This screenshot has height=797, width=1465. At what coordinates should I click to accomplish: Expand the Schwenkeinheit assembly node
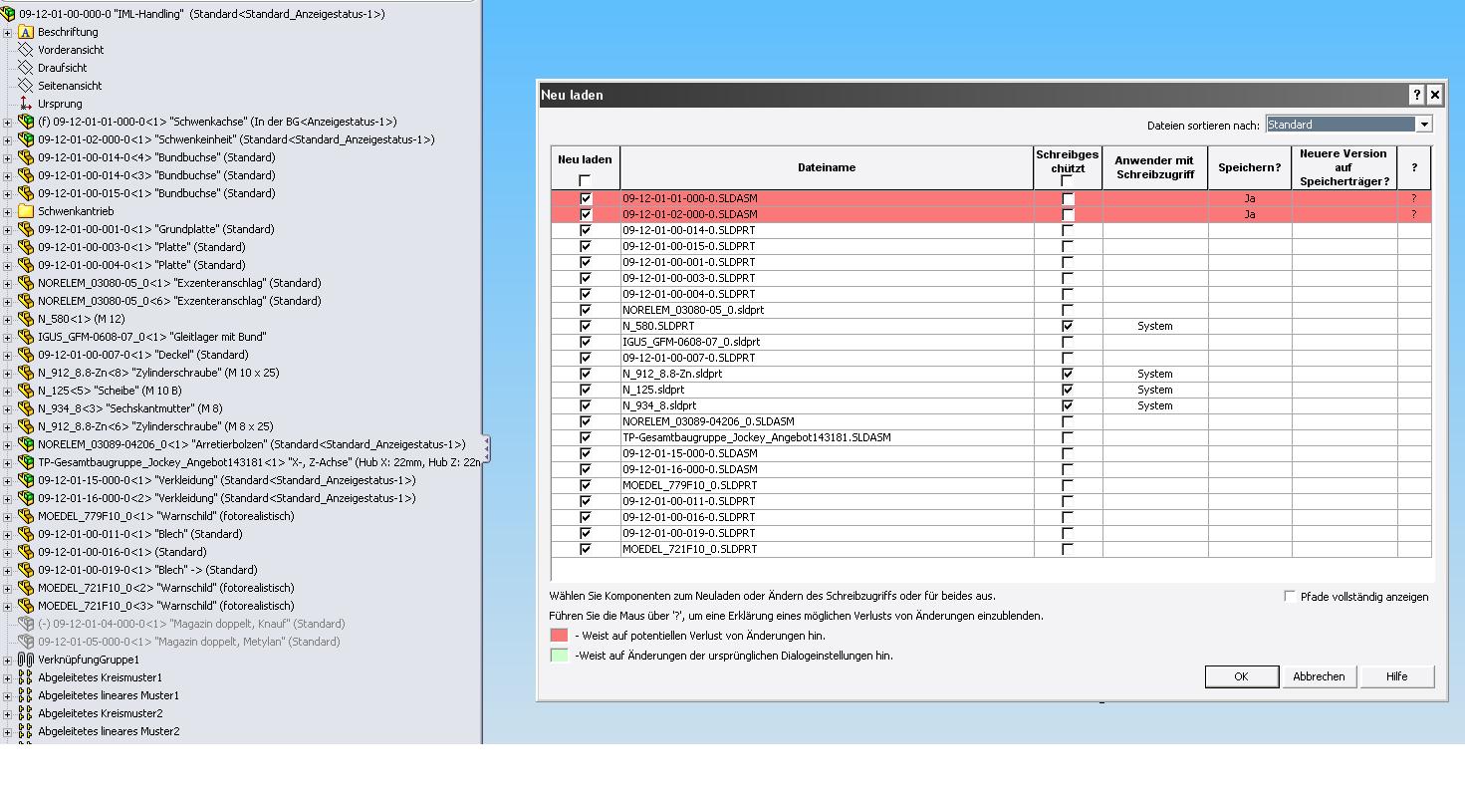(8, 139)
